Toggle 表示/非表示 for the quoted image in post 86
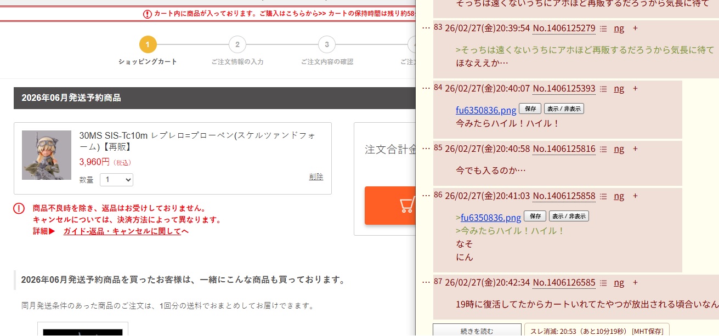719x336 pixels. click(x=569, y=216)
